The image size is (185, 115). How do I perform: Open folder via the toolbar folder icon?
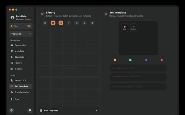(77, 23)
